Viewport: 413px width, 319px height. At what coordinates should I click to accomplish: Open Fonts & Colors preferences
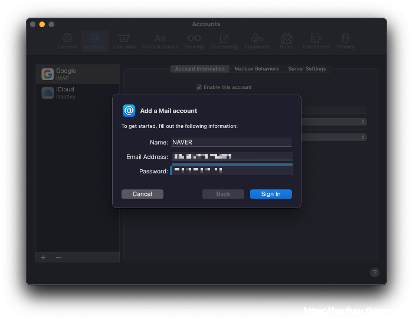(x=160, y=41)
